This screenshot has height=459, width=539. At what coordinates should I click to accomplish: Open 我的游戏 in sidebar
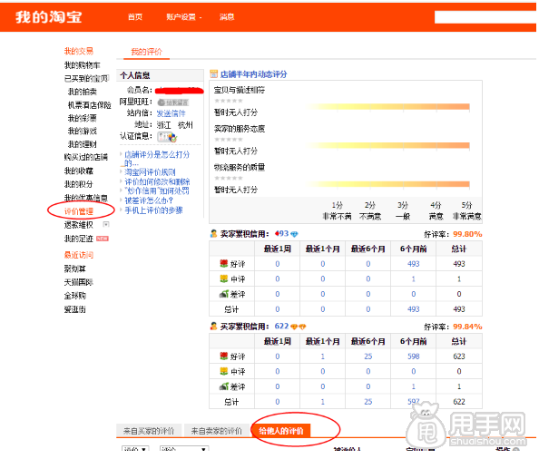(83, 131)
